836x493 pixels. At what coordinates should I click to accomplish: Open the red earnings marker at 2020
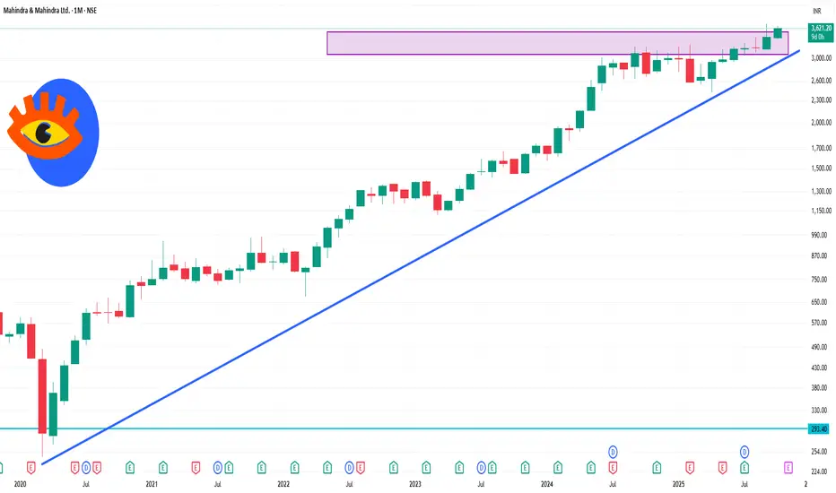(31, 466)
